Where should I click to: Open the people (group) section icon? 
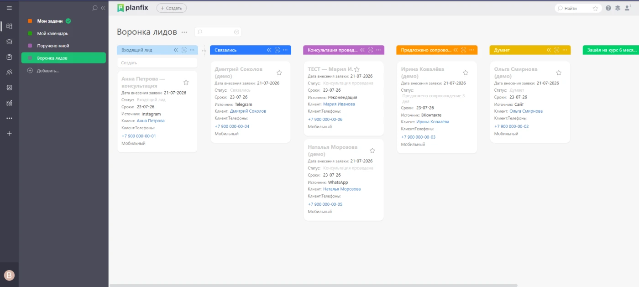(x=9, y=72)
